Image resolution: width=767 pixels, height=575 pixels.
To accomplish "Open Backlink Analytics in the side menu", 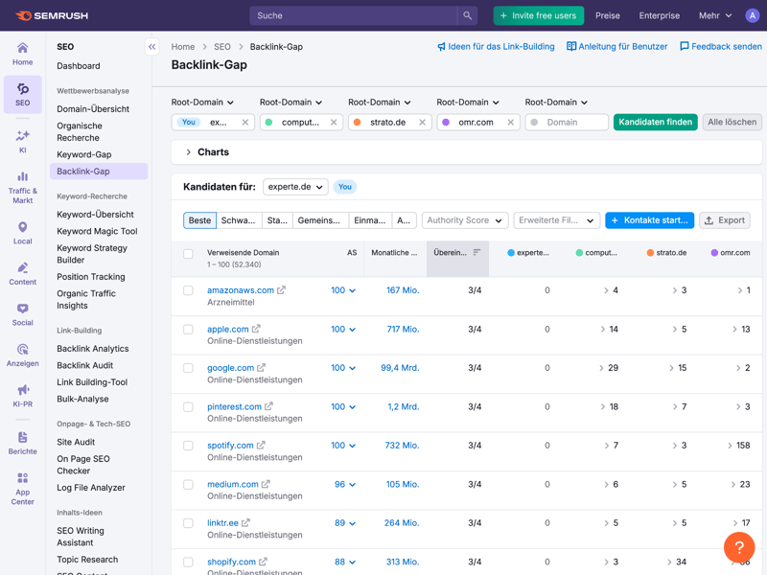I will coord(92,349).
